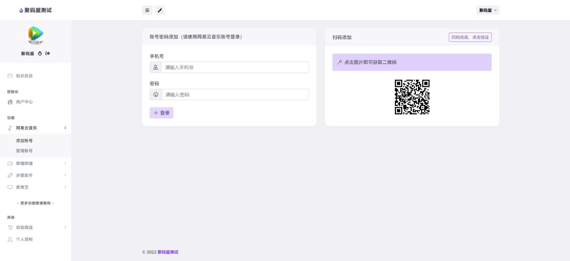
Task: Open 个人资料 in sidebar
Action: pyautogui.click(x=36, y=240)
